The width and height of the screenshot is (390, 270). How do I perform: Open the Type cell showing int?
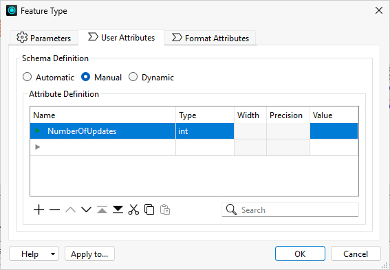click(205, 131)
